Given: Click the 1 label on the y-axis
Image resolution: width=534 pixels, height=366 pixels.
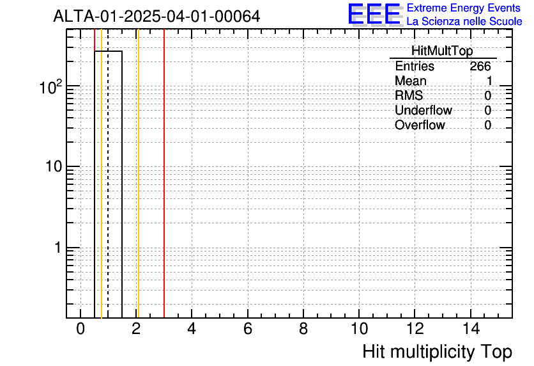Looking at the screenshot, I should [57, 248].
